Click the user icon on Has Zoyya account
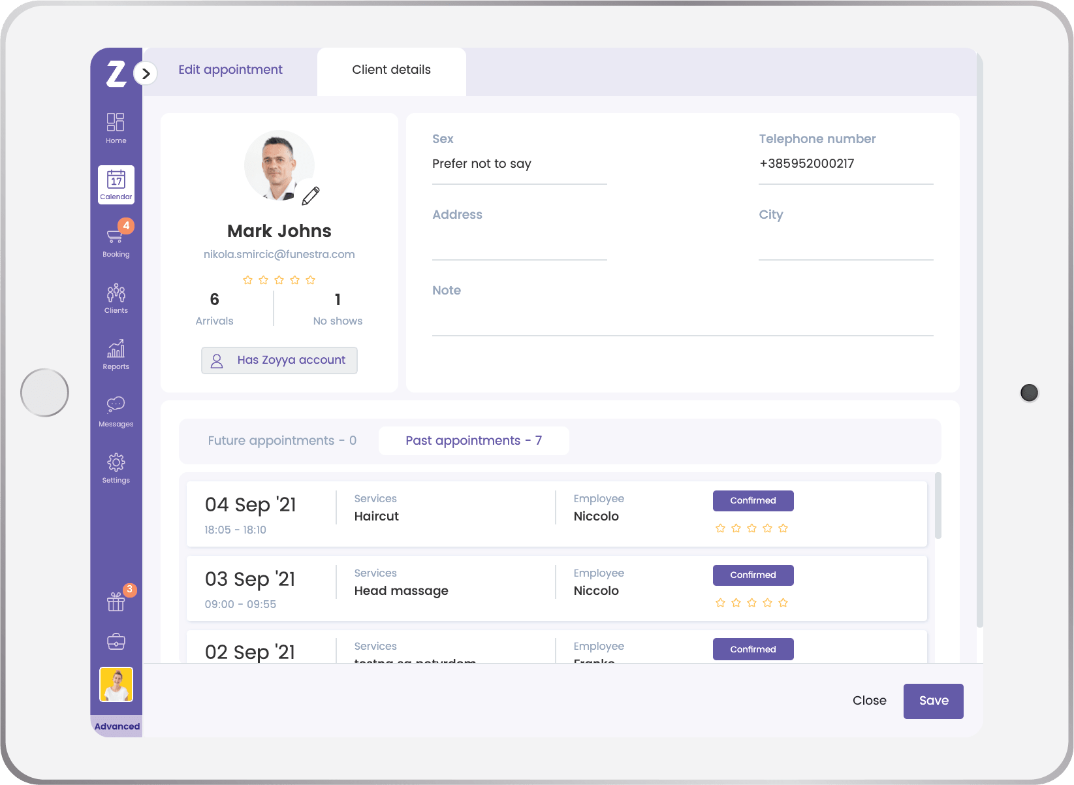Viewport: 1074px width, 785px height. pyautogui.click(x=217, y=360)
